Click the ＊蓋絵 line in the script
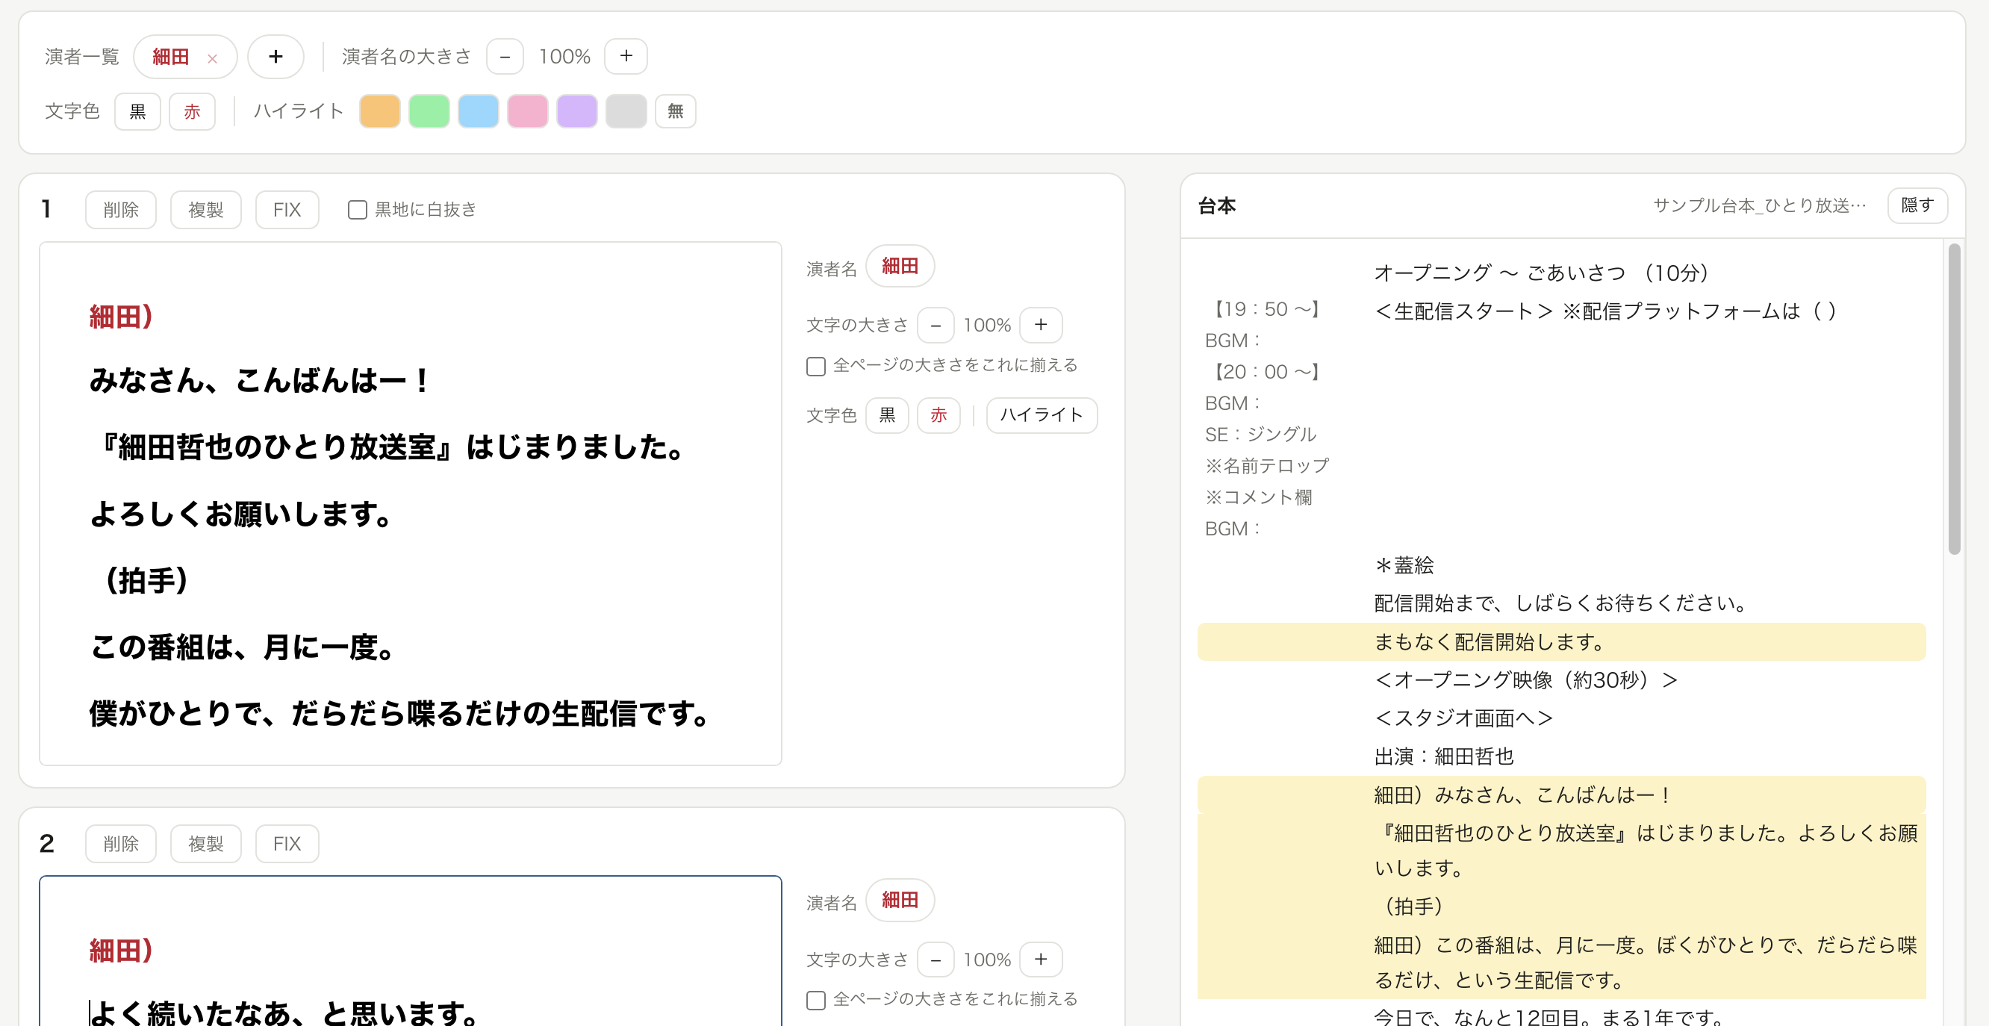1989x1026 pixels. tap(1404, 565)
